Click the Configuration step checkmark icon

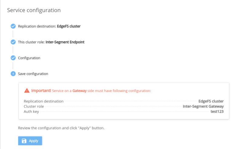13,58
